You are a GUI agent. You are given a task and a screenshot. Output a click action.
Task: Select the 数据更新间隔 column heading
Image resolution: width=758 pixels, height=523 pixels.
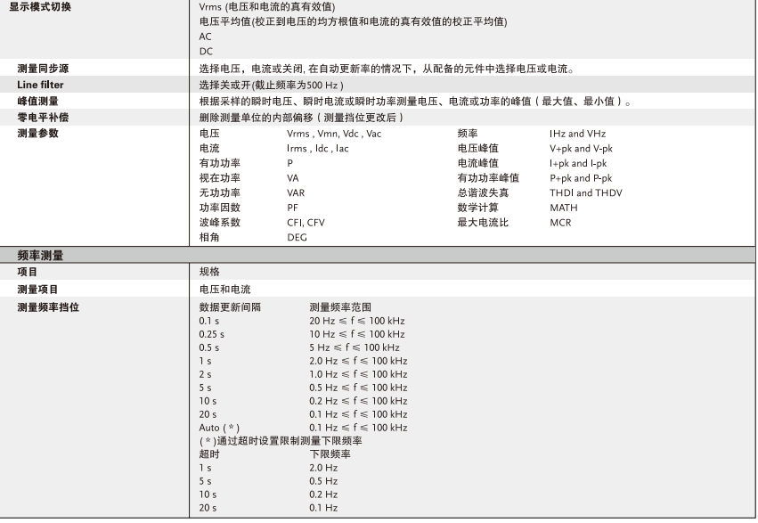click(230, 306)
